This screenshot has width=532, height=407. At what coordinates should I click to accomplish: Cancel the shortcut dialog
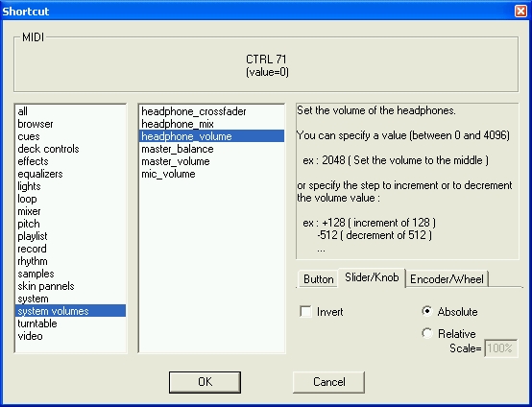(328, 382)
